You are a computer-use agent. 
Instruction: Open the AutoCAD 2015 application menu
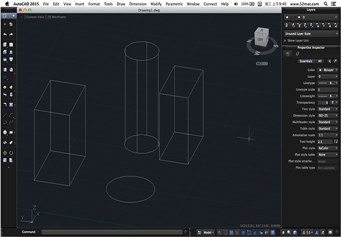26,4
